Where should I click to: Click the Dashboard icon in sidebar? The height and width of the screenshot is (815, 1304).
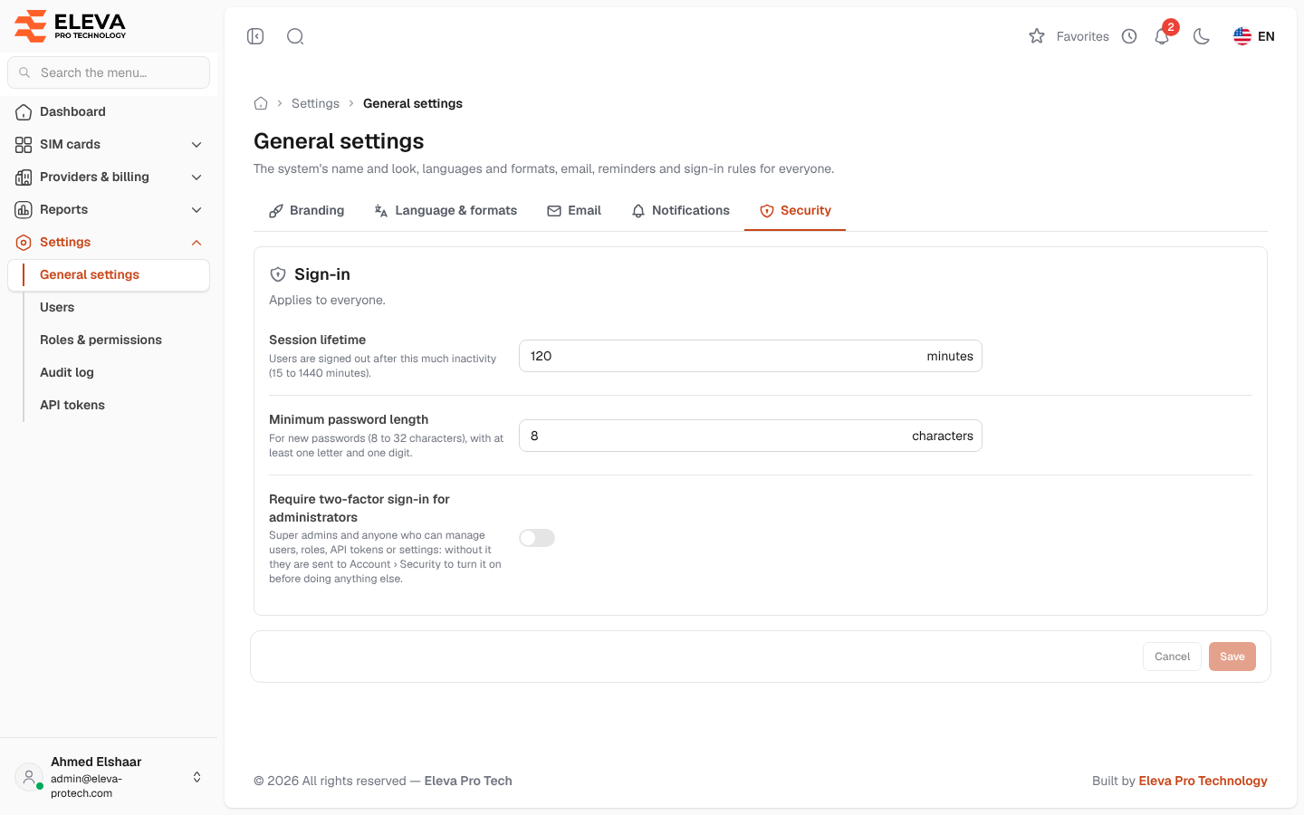pos(24,112)
